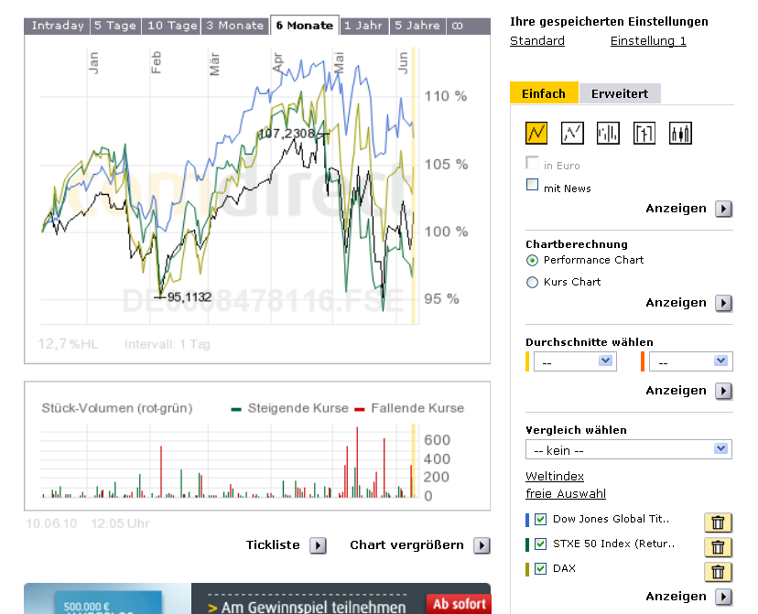Select the Kurs Chart radio button

tap(533, 283)
